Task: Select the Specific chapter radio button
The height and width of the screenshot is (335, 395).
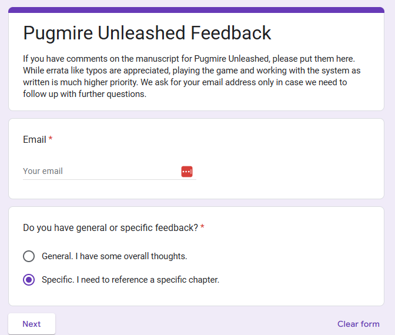Action: (x=29, y=280)
